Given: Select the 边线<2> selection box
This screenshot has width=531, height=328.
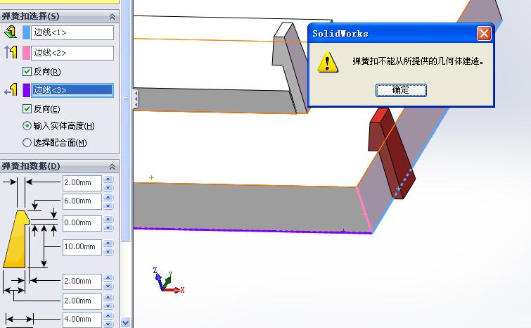Looking at the screenshot, I should pos(72,53).
